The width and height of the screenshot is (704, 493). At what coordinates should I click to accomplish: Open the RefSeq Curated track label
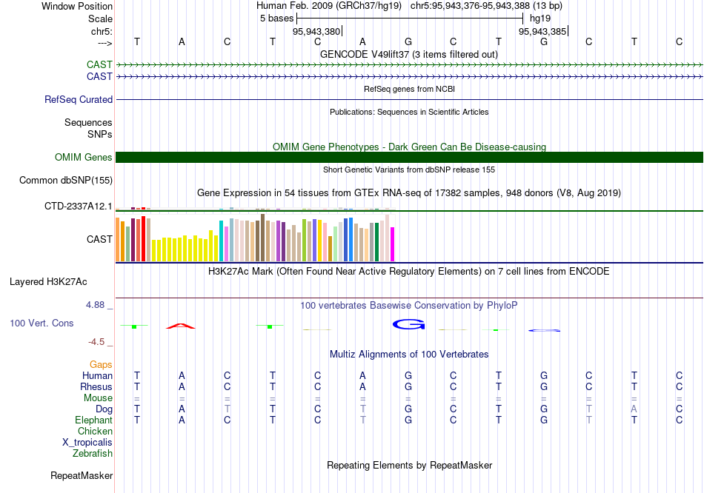click(x=78, y=100)
